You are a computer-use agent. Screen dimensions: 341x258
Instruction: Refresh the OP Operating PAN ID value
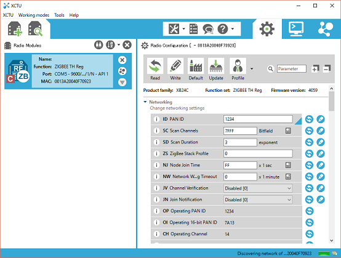pos(309,211)
